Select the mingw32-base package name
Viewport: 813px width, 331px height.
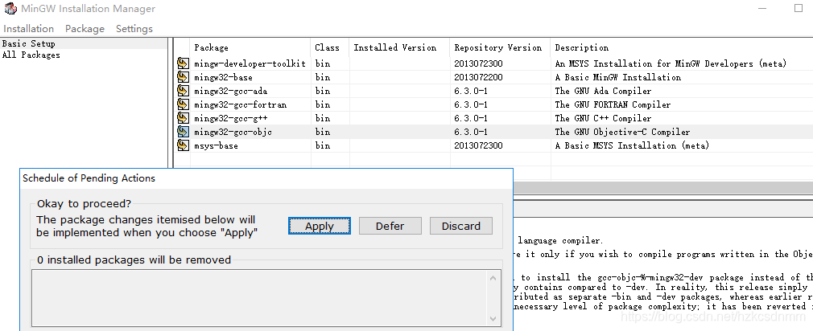pyautogui.click(x=224, y=78)
